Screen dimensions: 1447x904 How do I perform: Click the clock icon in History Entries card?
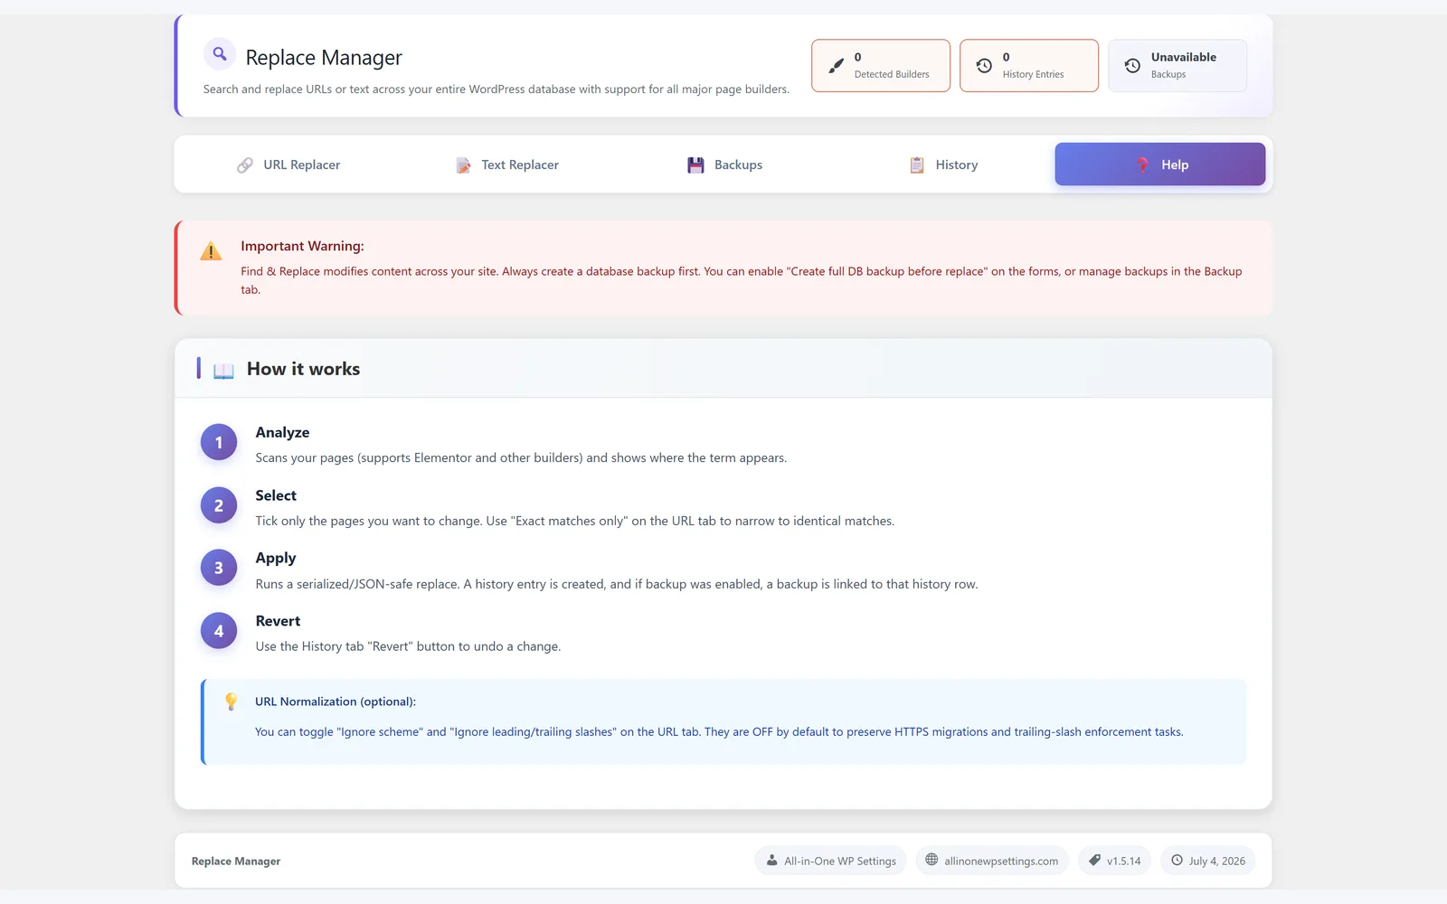coord(984,65)
